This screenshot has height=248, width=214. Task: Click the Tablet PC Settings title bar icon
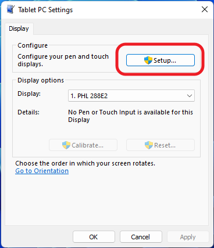click(10, 9)
